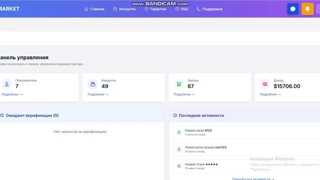Click the MARKET logo text

pos(9,9)
